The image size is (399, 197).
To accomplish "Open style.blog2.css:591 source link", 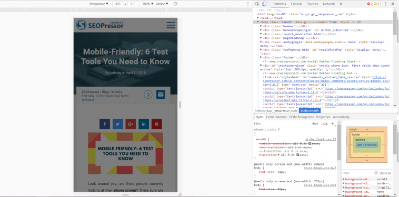I will [320, 185].
